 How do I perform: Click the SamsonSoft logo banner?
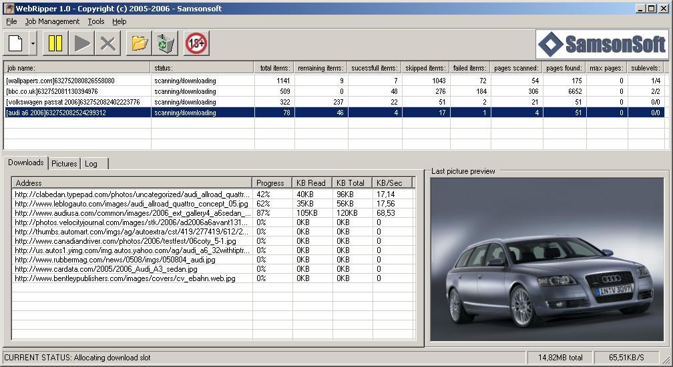[602, 44]
